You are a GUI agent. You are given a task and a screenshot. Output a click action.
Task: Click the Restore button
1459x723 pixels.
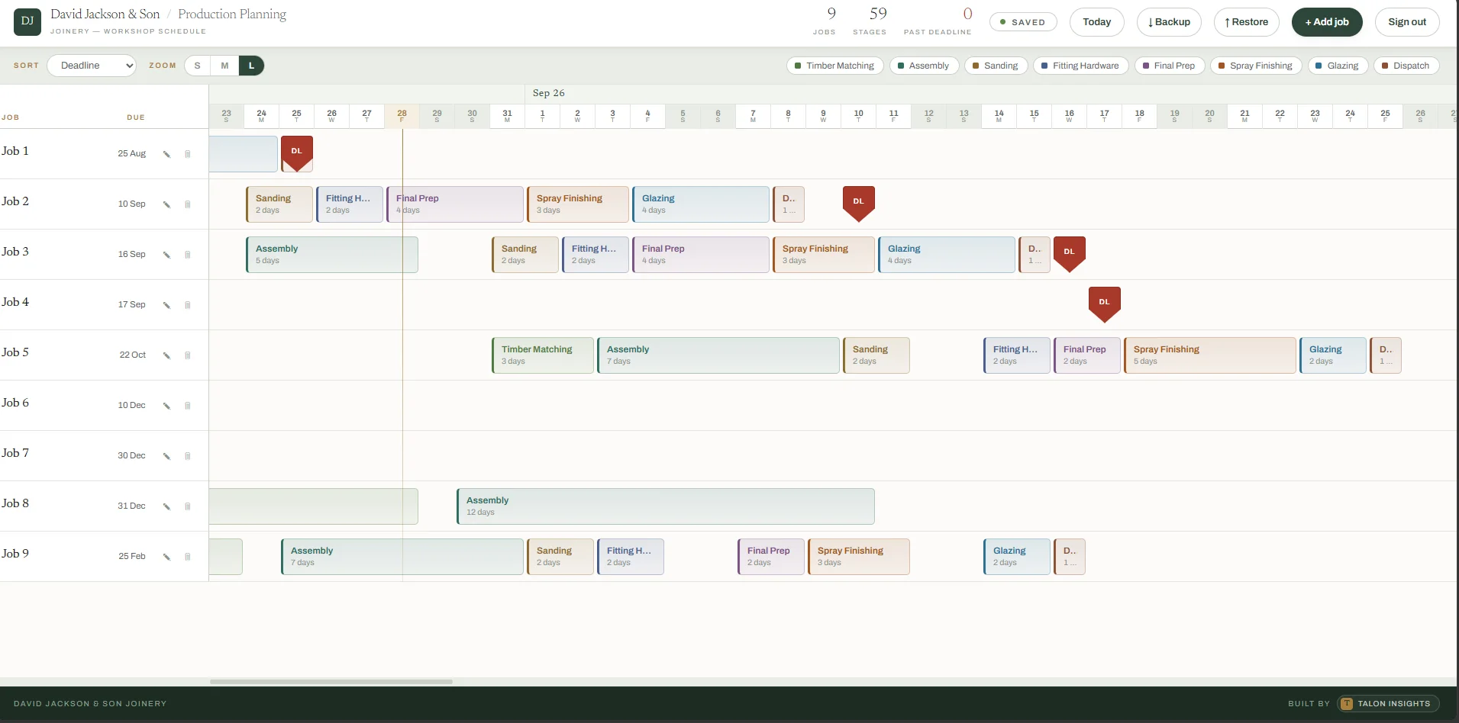pos(1246,22)
